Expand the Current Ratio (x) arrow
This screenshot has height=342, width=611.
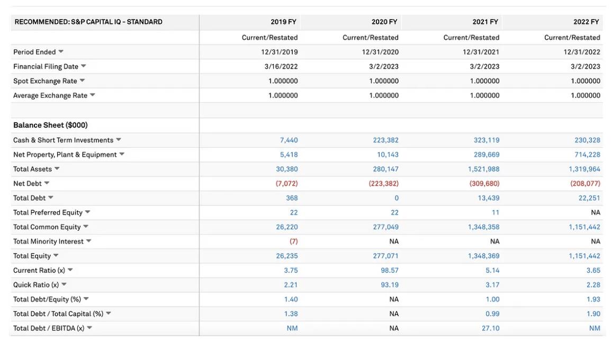click(70, 270)
